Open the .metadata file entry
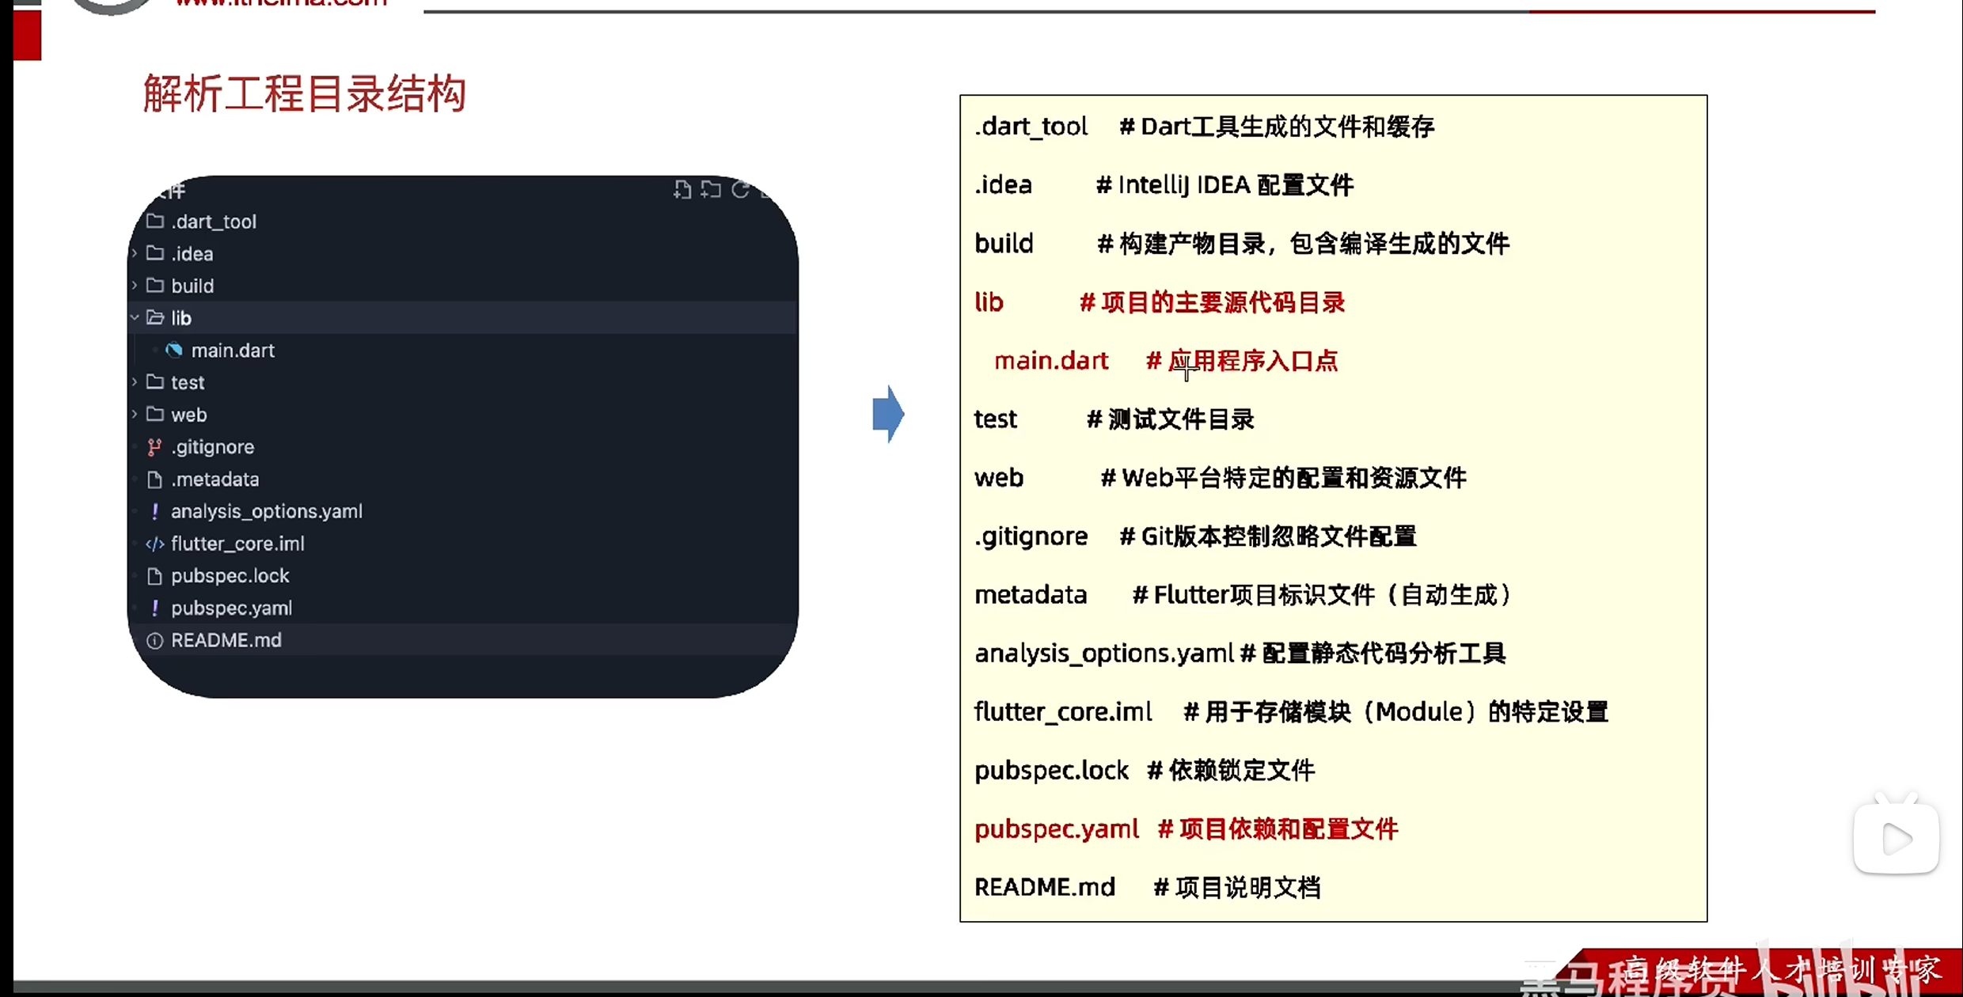 click(215, 480)
